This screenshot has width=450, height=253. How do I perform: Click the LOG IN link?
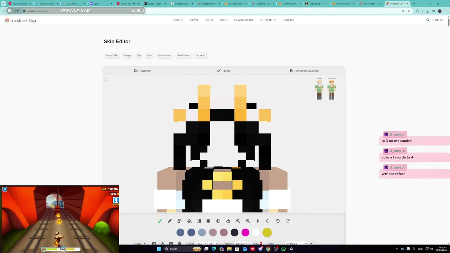click(x=438, y=20)
